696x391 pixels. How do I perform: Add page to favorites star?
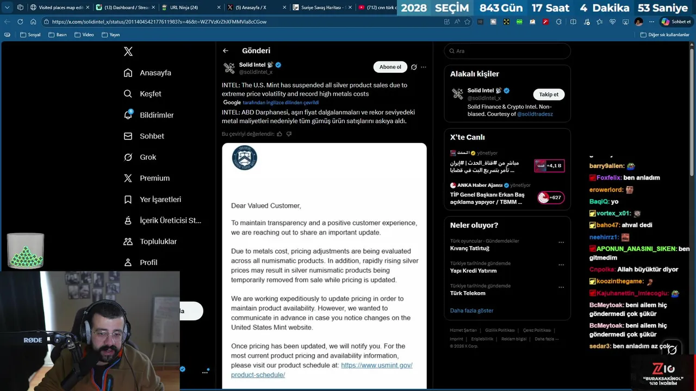point(467,22)
